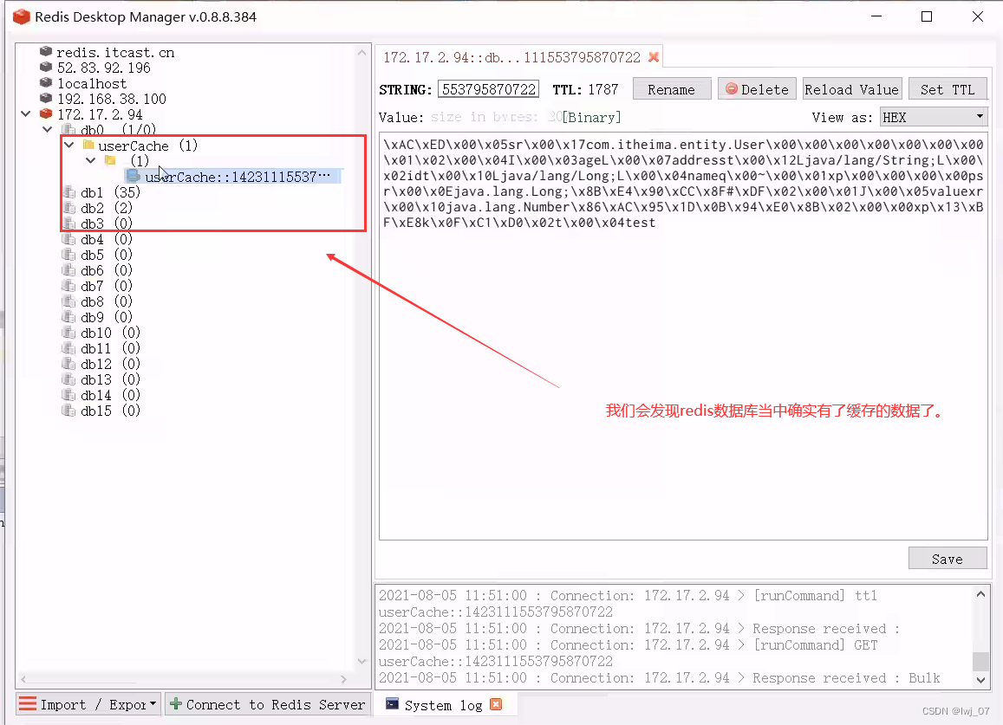The image size is (1003, 725).
Task: Click the Save button
Action: 948,559
